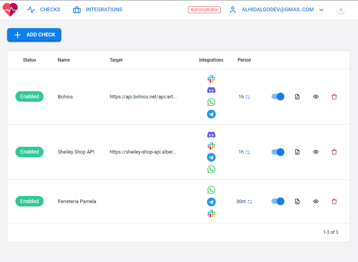Click the Integrations briefcase icon
This screenshot has height=262, width=358.
pos(77,10)
